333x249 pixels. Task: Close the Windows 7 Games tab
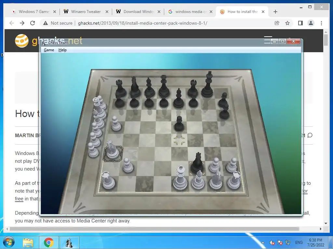55,12
